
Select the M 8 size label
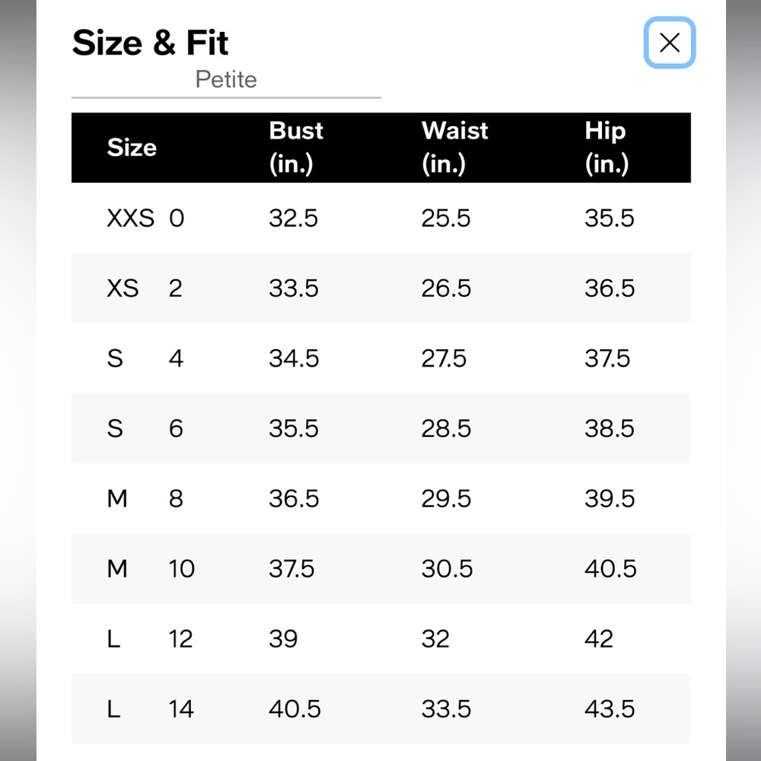(145, 498)
